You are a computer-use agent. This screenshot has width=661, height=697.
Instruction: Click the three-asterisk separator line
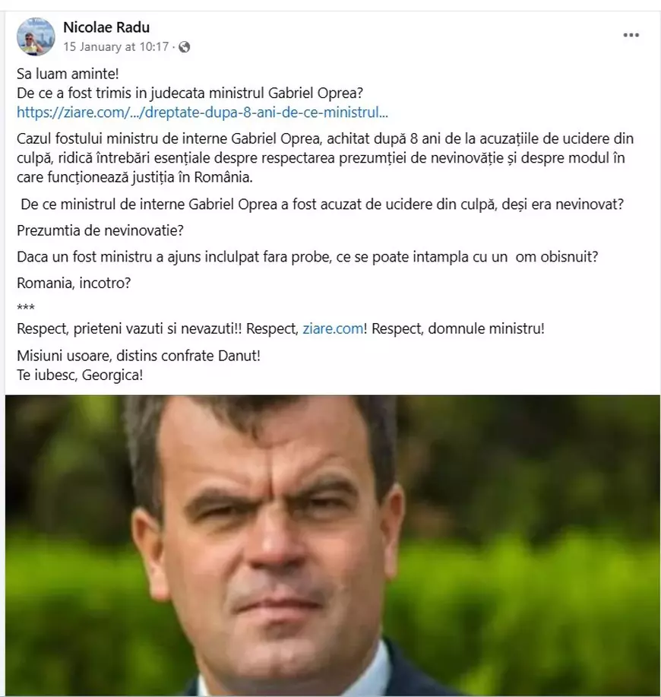[x=26, y=307]
